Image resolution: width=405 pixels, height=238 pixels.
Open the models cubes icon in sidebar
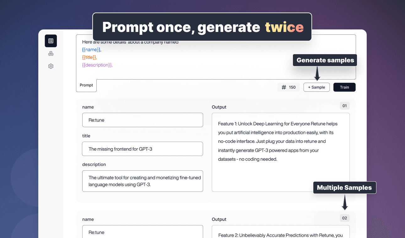[51, 54]
